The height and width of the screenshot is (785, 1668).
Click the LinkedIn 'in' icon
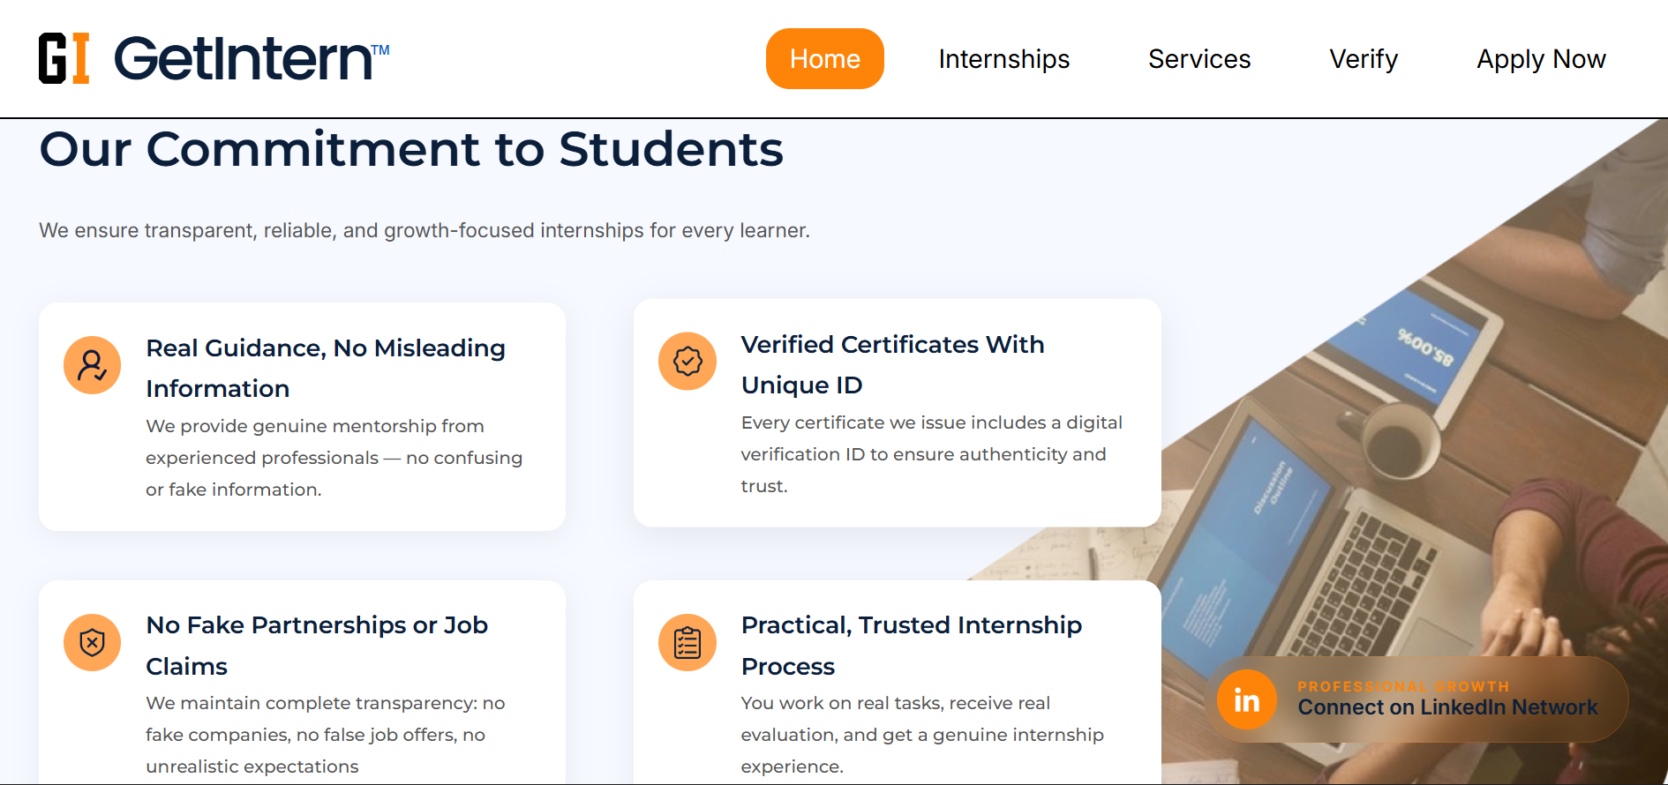pyautogui.click(x=1247, y=699)
